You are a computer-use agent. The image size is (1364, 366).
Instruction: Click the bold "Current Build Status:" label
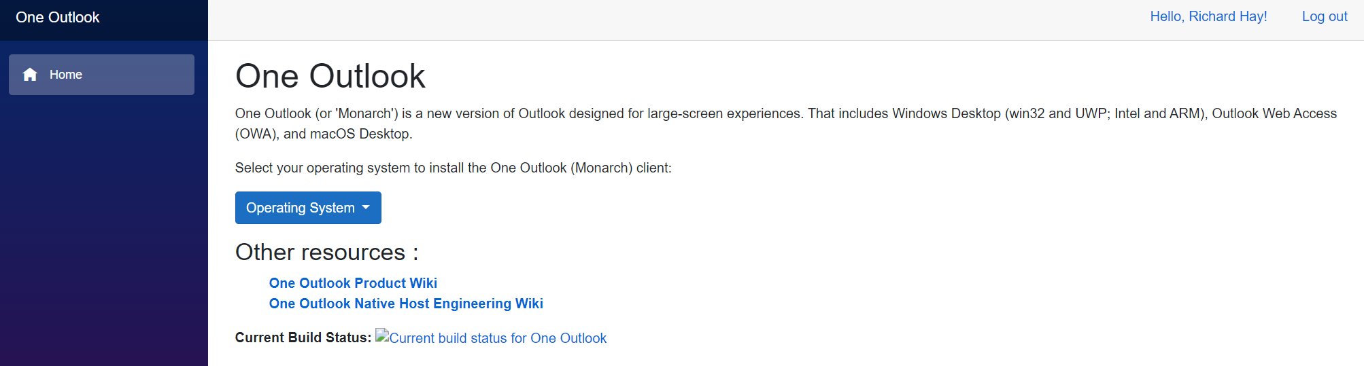pos(303,337)
